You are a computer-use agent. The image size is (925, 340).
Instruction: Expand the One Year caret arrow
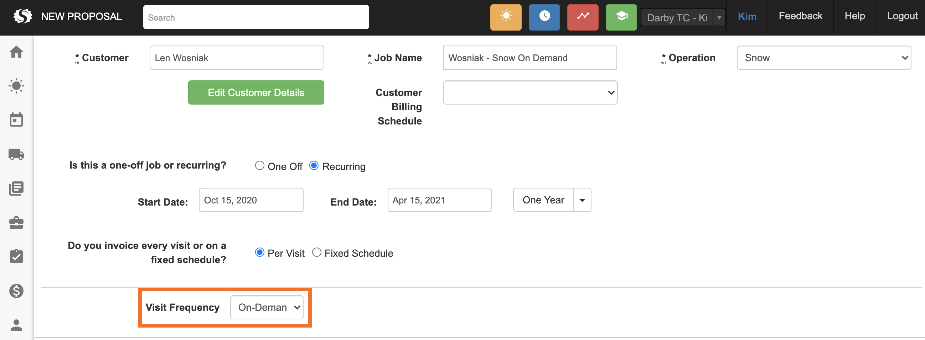tap(582, 200)
